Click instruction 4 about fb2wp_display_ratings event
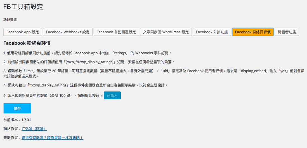307x148 pixels. click(x=86, y=85)
